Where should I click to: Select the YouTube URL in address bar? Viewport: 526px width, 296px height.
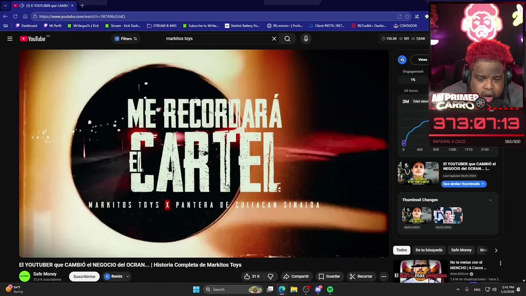(x=82, y=16)
